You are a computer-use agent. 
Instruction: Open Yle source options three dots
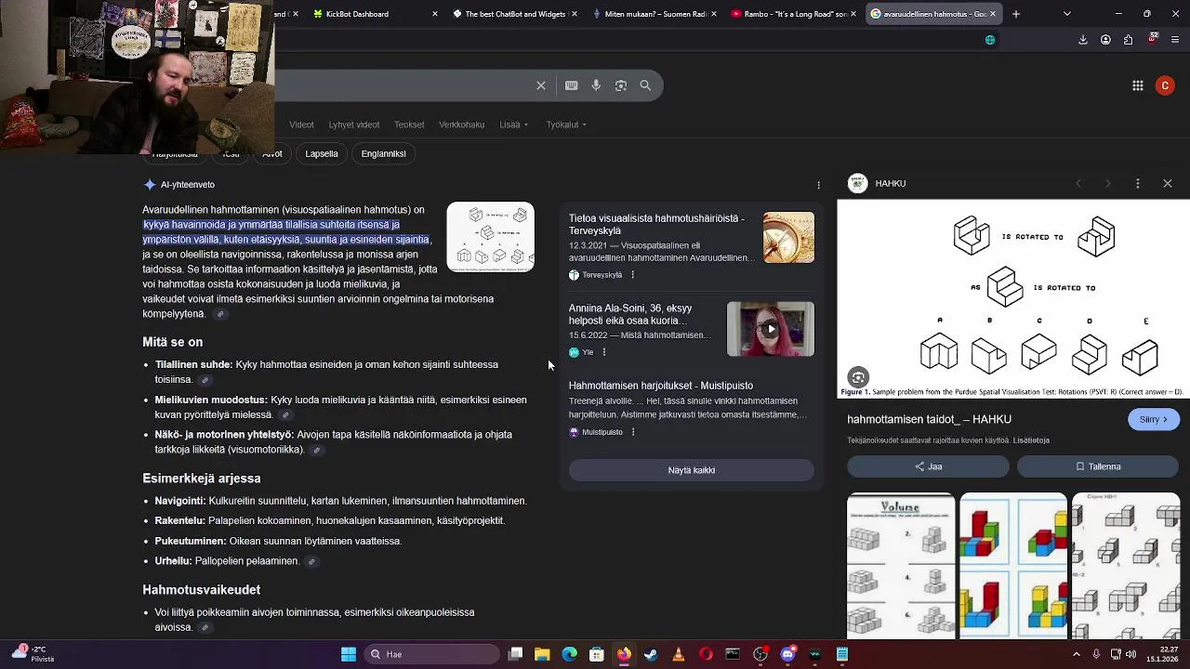pyautogui.click(x=604, y=352)
